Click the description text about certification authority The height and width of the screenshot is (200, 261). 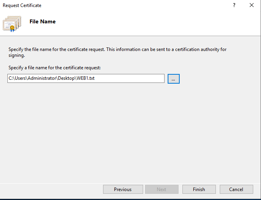pos(117,49)
